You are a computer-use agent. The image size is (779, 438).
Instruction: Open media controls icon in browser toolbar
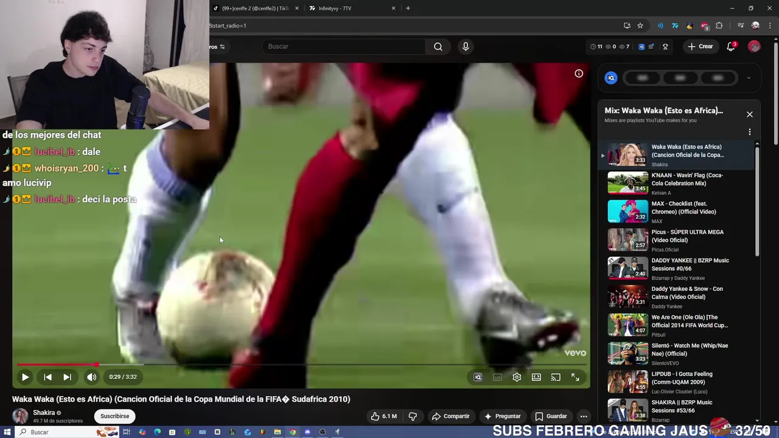[741, 26]
